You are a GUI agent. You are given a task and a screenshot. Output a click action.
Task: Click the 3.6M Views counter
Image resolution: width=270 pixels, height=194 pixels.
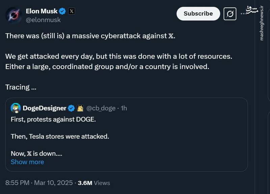pos(94,183)
